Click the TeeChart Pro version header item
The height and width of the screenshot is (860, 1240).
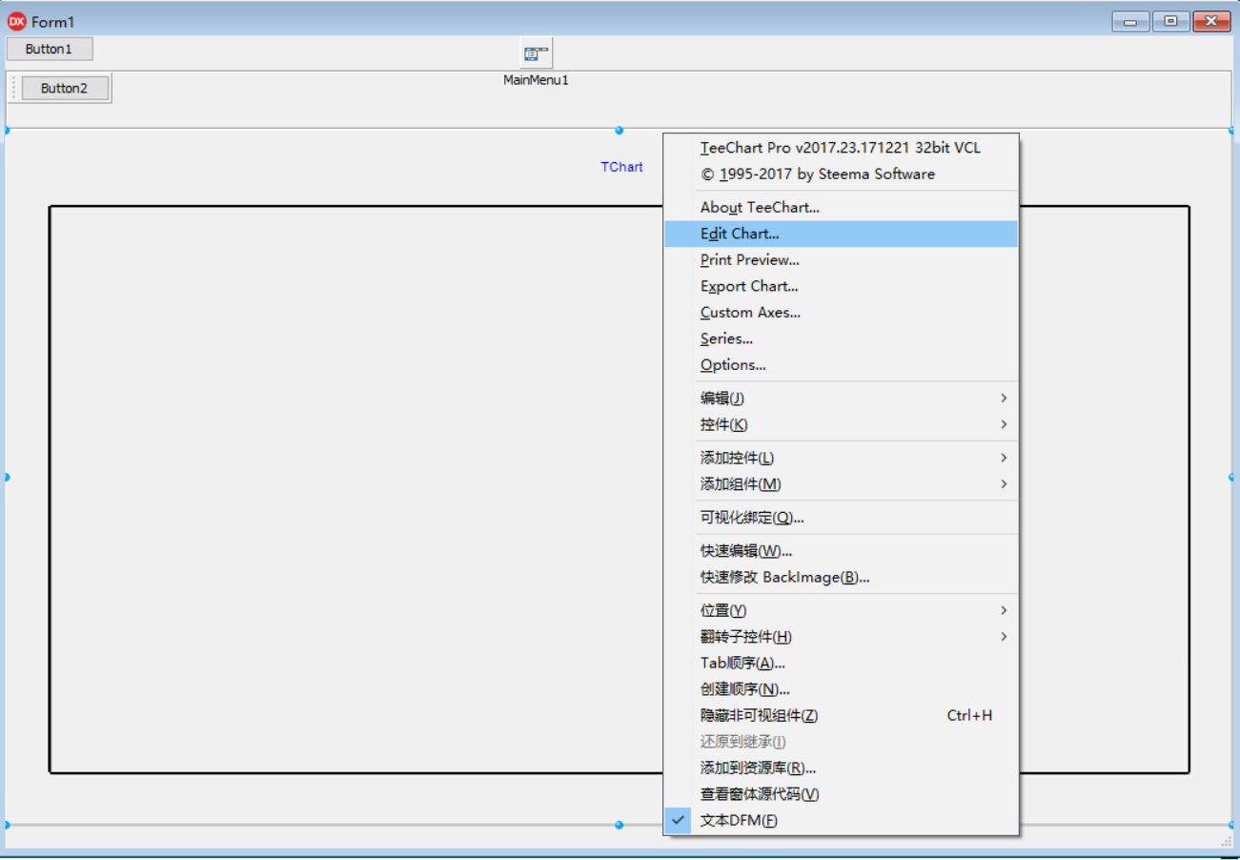coord(841,148)
